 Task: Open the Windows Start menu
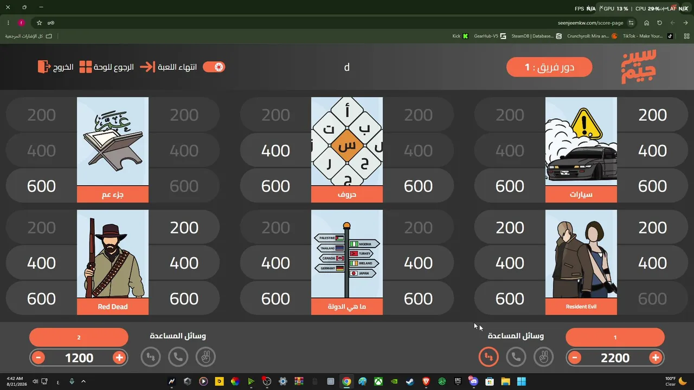click(x=522, y=381)
